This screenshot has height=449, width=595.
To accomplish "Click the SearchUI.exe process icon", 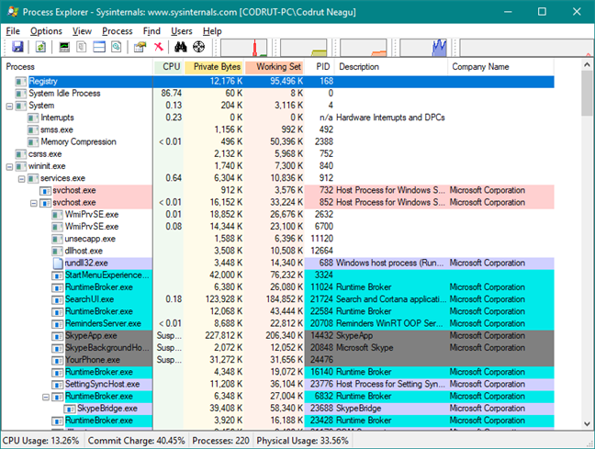I will (57, 300).
